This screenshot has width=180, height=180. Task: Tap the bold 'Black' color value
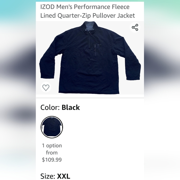[x=71, y=107]
